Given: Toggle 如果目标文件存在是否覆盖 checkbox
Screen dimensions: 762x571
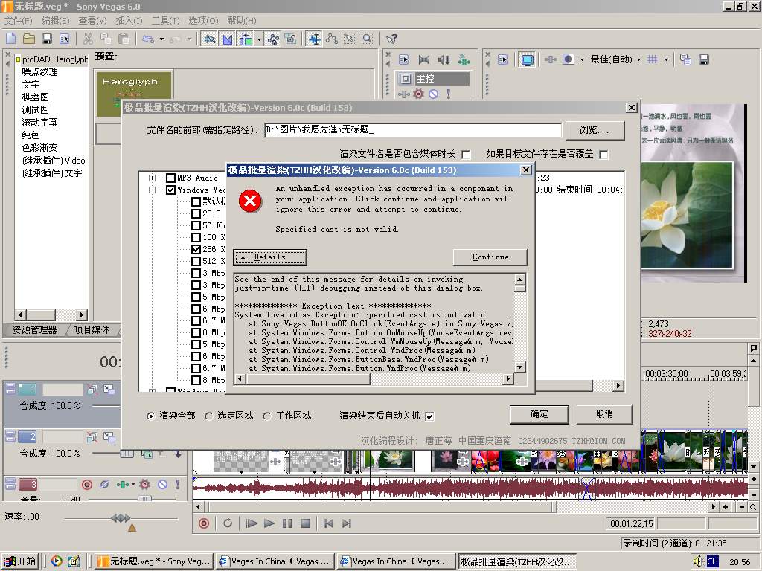Looking at the screenshot, I should click(x=603, y=155).
